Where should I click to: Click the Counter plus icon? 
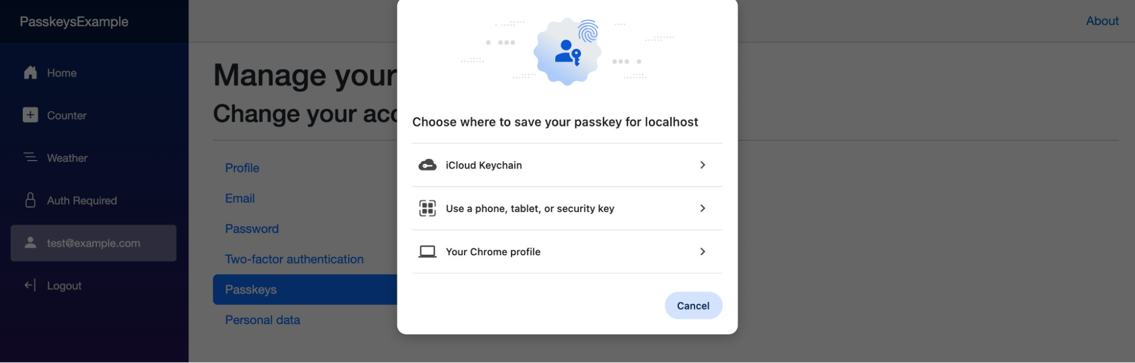tap(31, 115)
